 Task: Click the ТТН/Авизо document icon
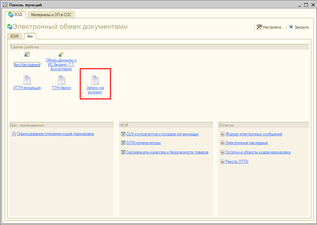click(x=61, y=80)
